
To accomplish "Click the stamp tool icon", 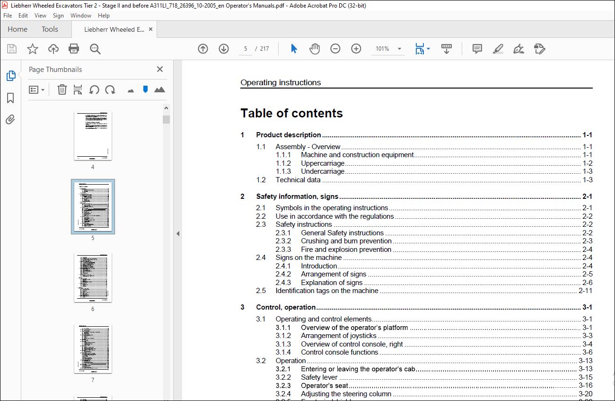I will (539, 49).
